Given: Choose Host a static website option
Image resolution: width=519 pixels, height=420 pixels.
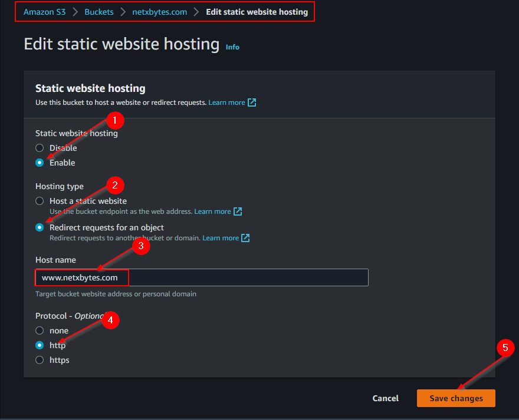Looking at the screenshot, I should pos(40,201).
